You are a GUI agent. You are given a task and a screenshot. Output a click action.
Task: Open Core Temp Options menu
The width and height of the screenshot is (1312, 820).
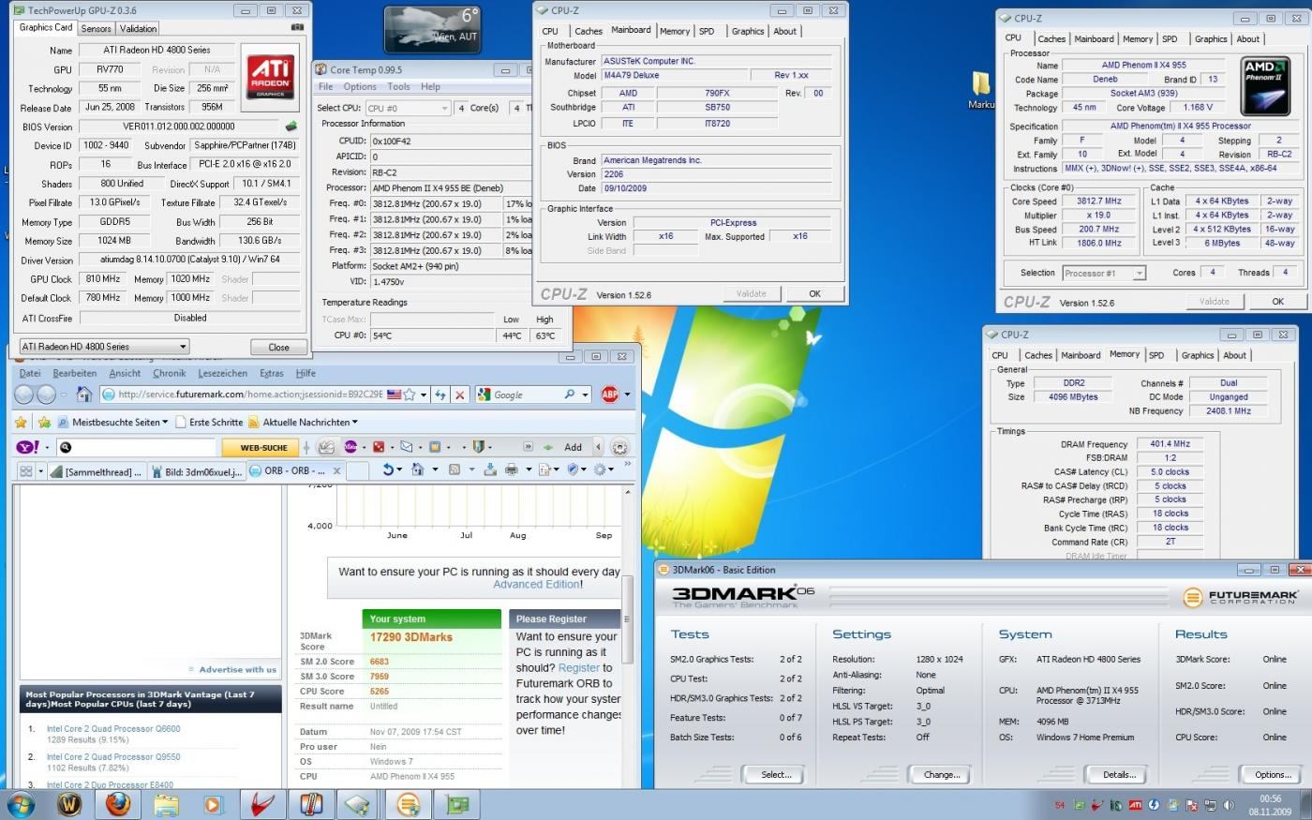point(360,86)
